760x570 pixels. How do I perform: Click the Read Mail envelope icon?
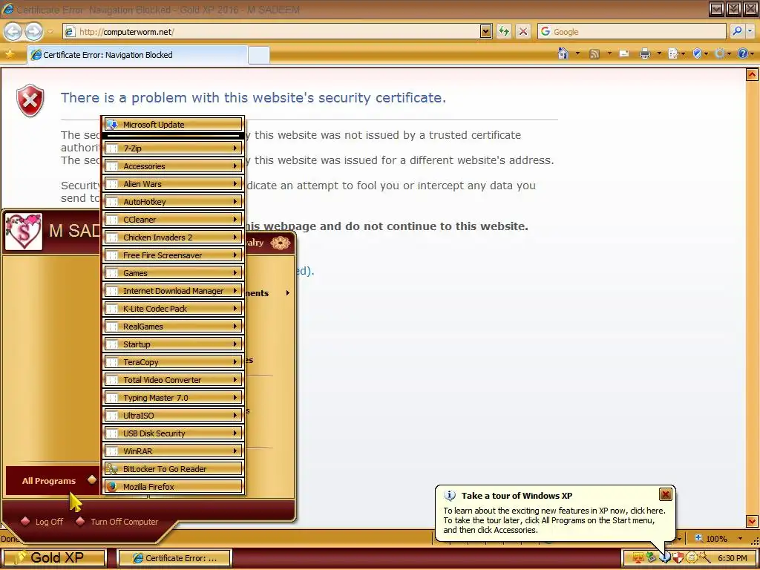click(x=624, y=53)
